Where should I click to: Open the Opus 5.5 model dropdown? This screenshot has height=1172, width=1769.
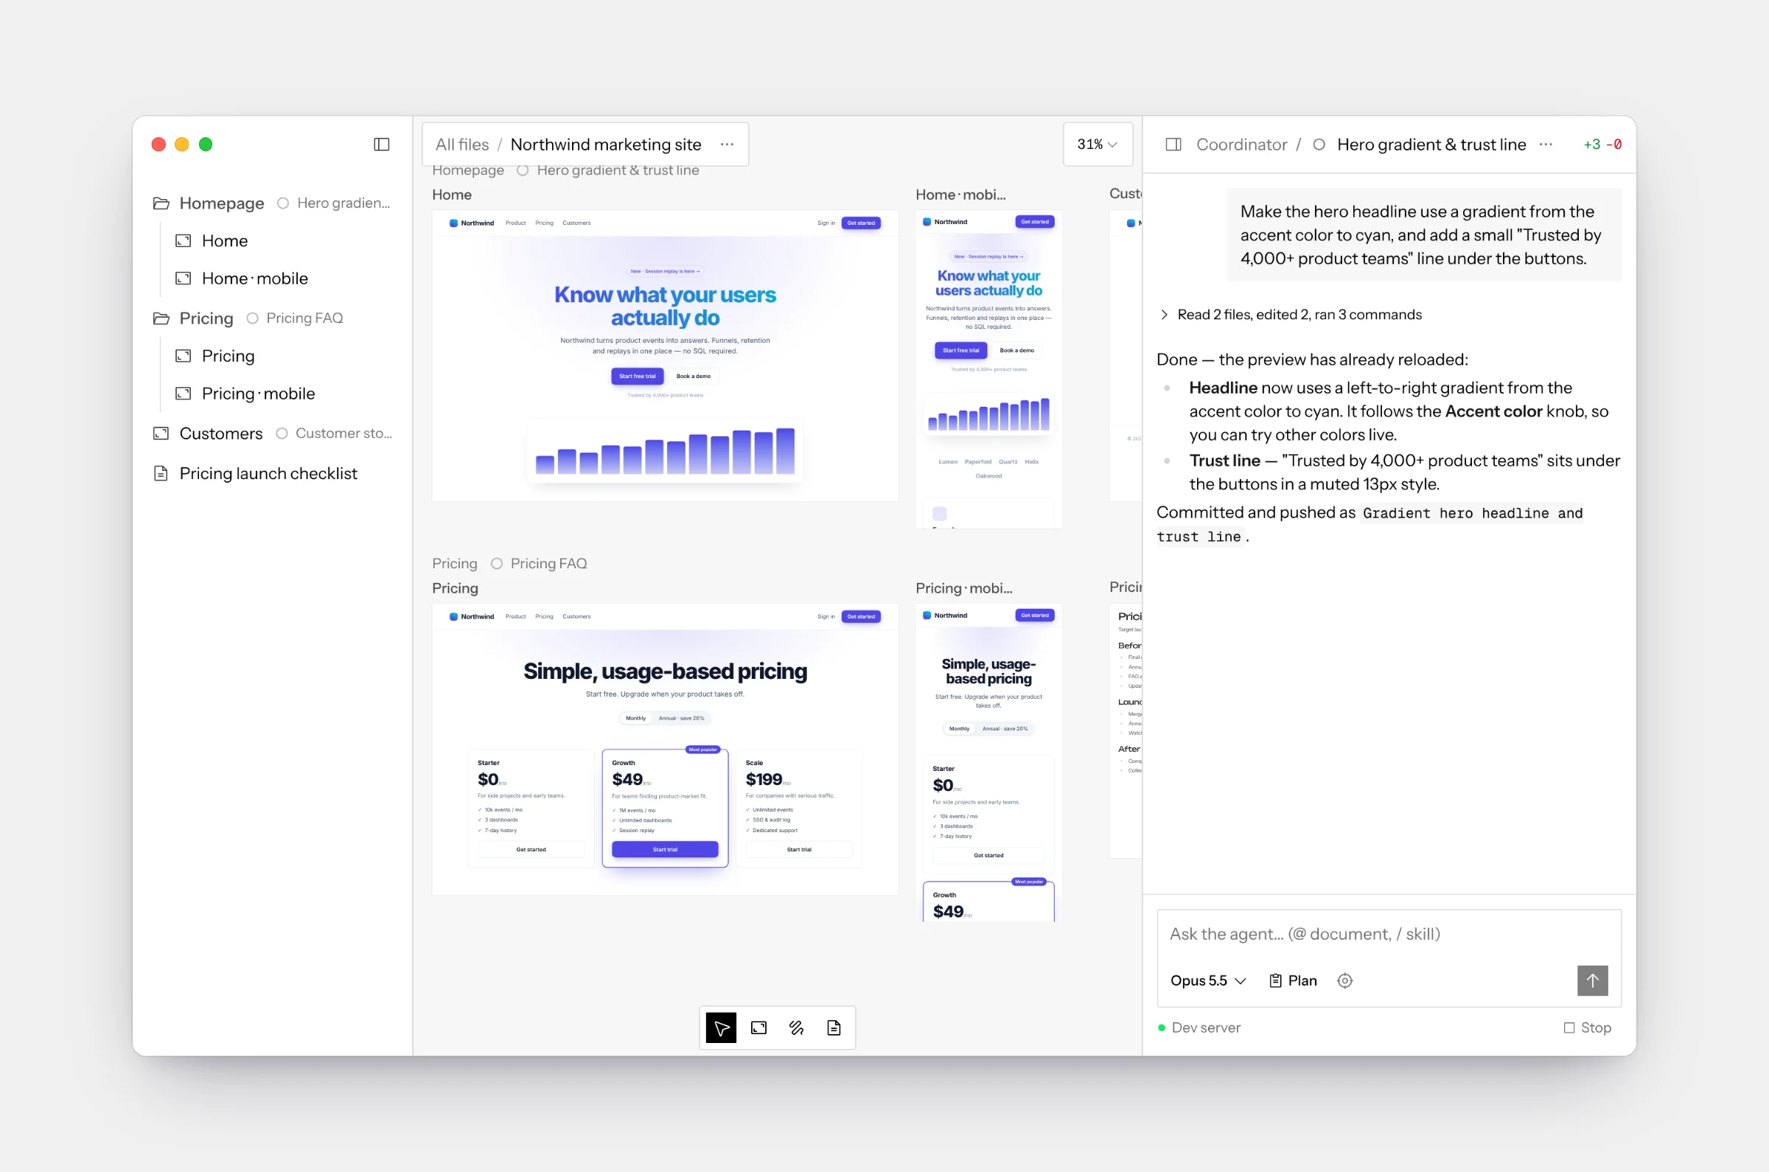1209,980
